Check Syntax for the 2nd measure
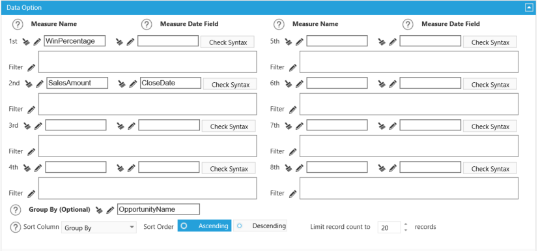 [230, 85]
